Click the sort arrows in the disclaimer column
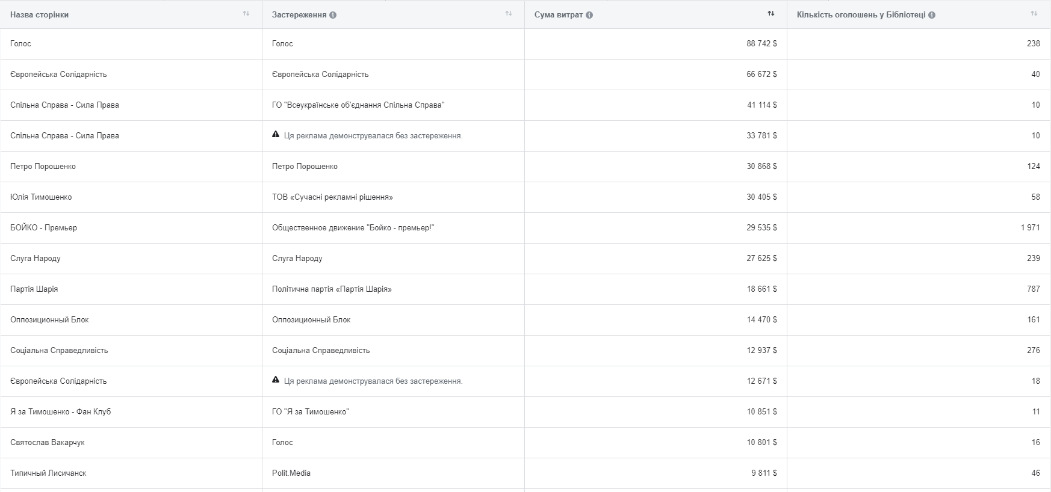The height and width of the screenshot is (492, 1051). coord(508,14)
